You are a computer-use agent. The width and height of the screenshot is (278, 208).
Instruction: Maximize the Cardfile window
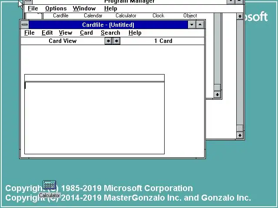tap(200, 25)
